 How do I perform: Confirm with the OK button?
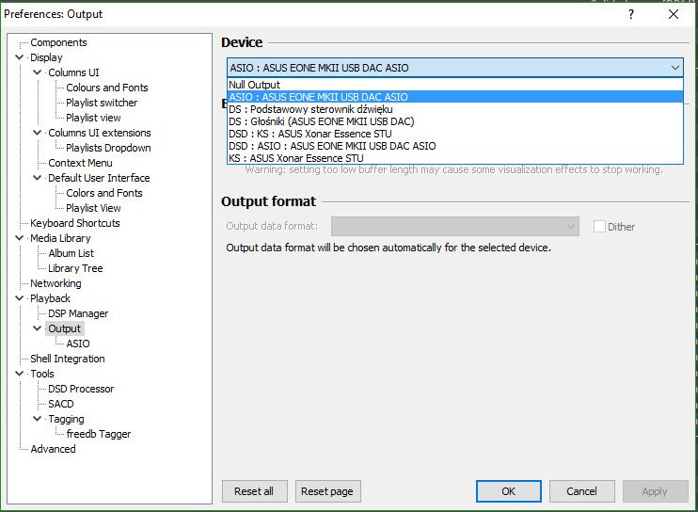point(508,491)
